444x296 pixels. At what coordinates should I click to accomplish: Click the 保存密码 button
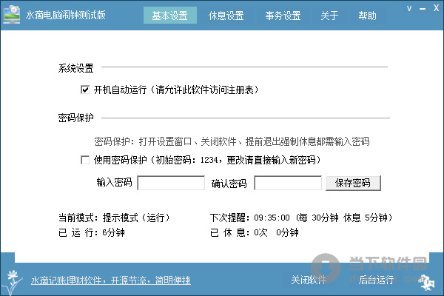click(x=353, y=183)
